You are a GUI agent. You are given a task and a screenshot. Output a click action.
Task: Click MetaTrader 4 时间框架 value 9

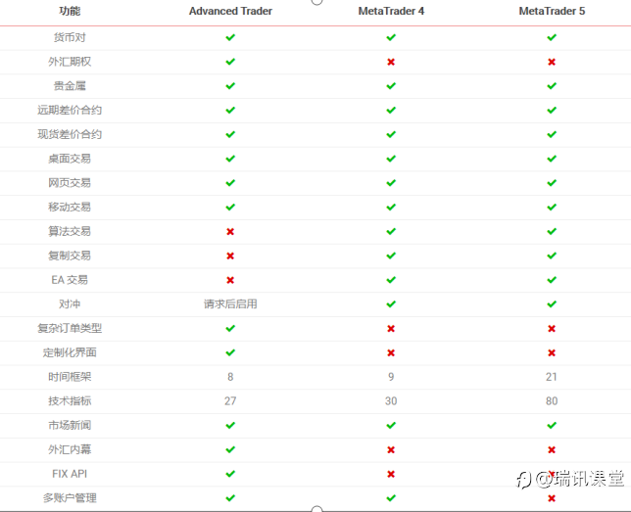point(391,377)
